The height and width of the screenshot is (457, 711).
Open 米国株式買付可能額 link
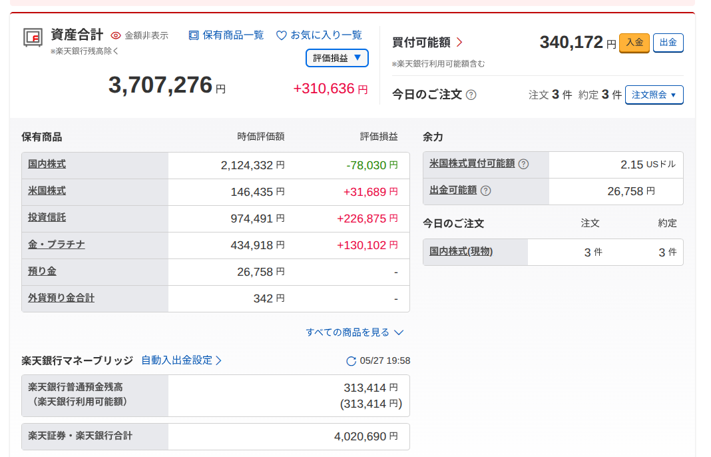pyautogui.click(x=472, y=163)
